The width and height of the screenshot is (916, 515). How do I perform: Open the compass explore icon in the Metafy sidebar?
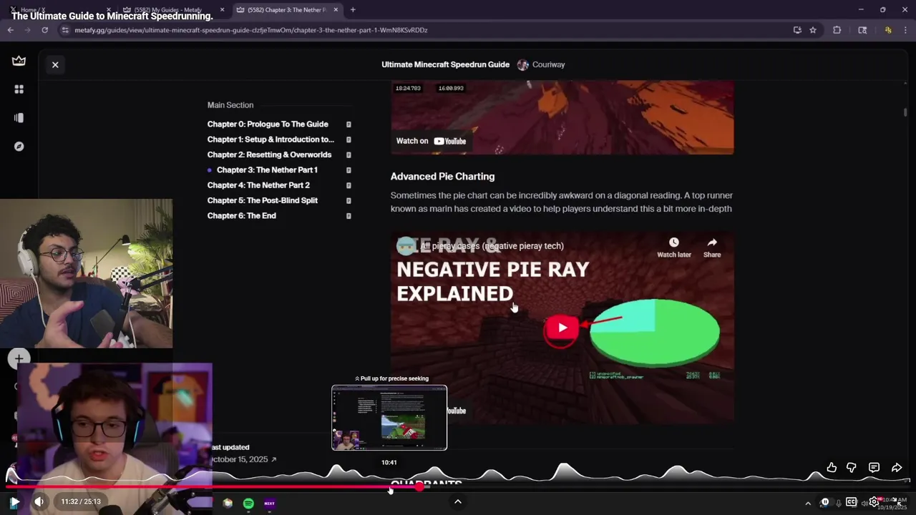[19, 147]
